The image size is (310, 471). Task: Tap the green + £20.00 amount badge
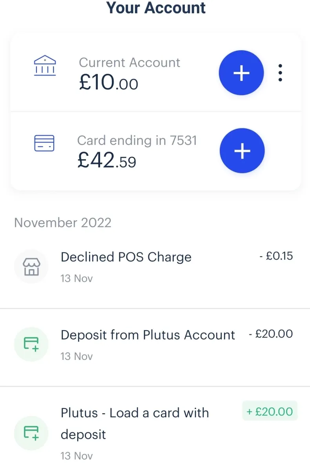coord(270,411)
